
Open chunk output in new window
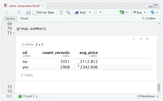(x=134, y=39)
